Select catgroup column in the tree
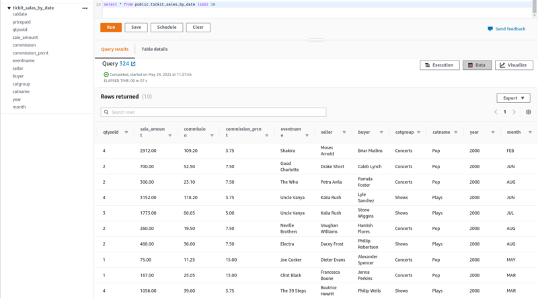Screen dimensions: 538x298 click(22, 84)
